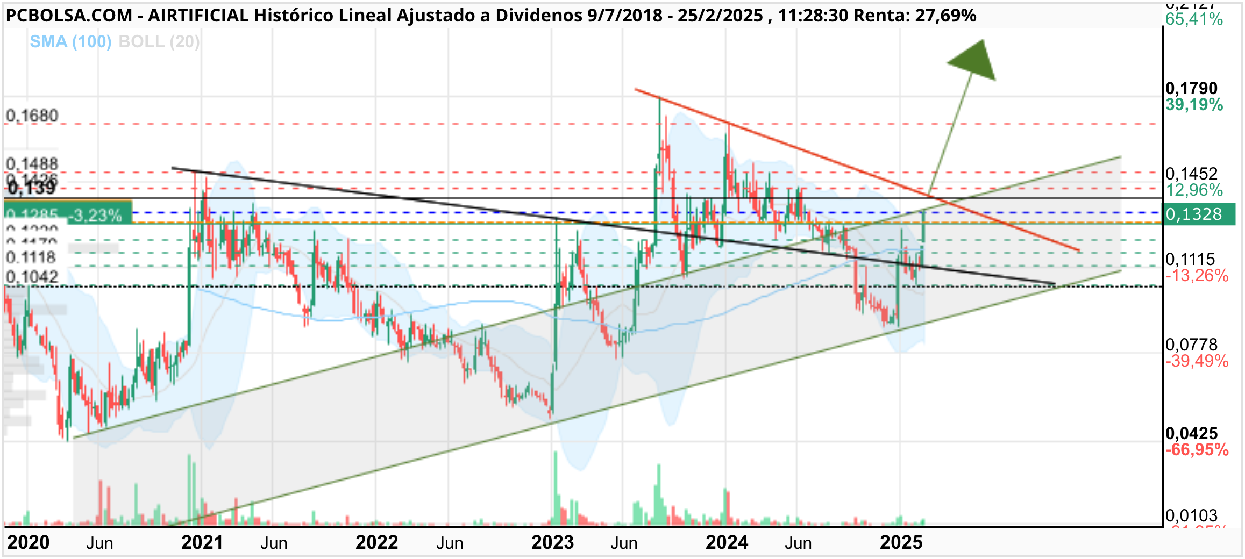
Task: Click the 2024 year axis label
Action: 727,542
